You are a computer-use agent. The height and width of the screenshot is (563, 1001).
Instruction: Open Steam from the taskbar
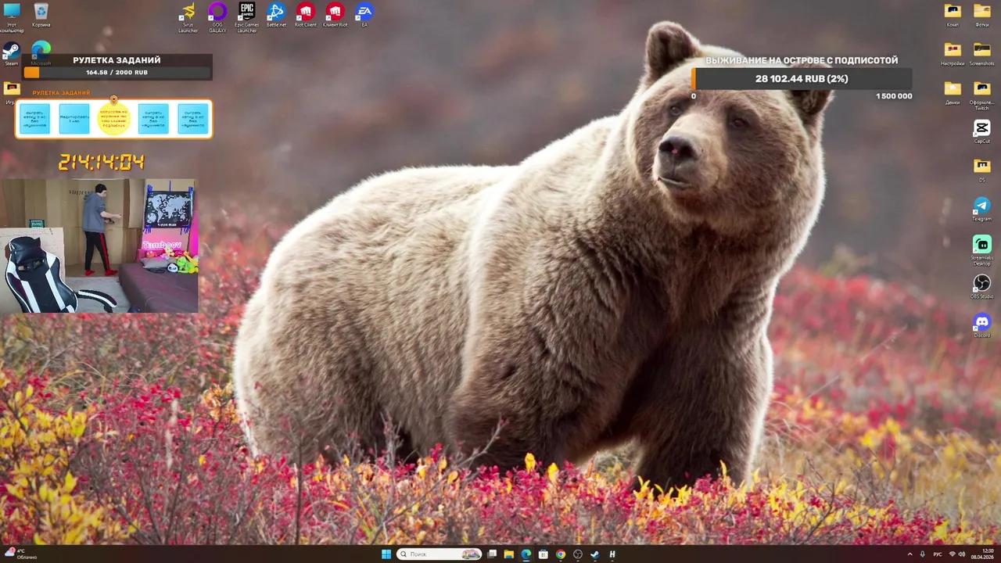click(595, 554)
